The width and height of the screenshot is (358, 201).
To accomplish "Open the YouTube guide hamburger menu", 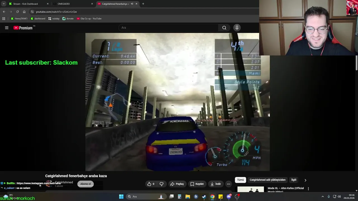I will [x=7, y=28].
